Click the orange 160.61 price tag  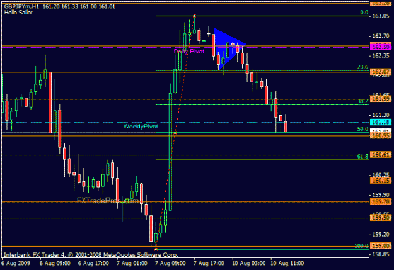pos(381,155)
